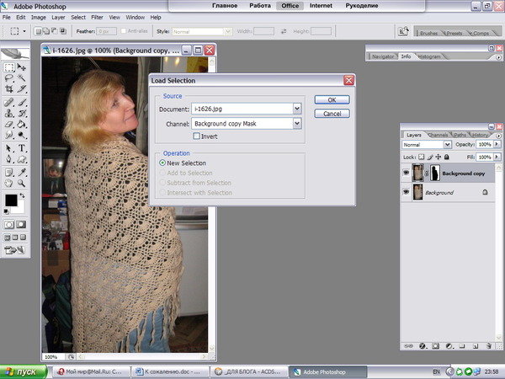Select the Crop tool
The width and height of the screenshot is (505, 379).
(8, 88)
